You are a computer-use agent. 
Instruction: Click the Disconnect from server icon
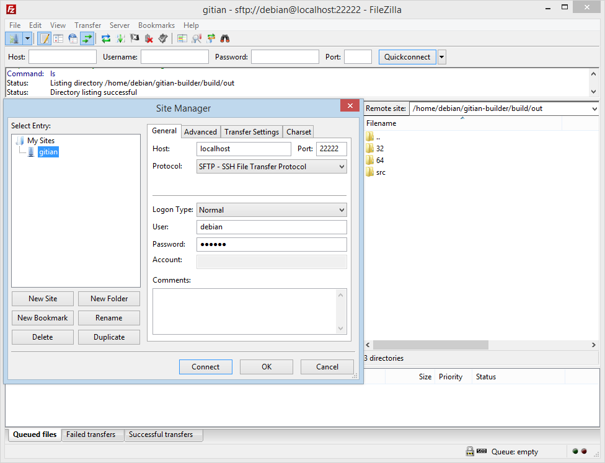point(149,38)
